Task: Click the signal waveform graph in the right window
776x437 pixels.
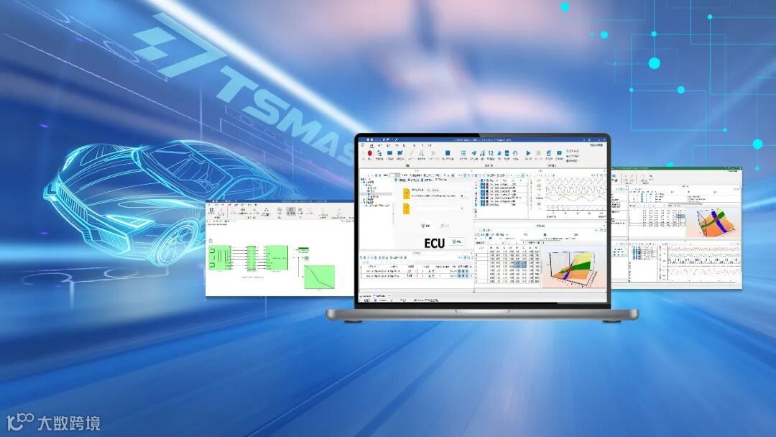Action: 703,264
